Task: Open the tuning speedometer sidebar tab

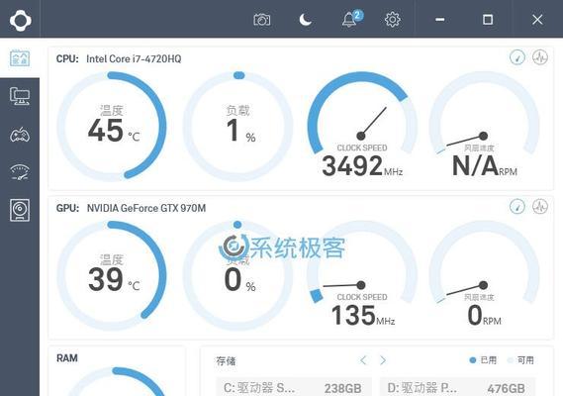Action: [20, 172]
